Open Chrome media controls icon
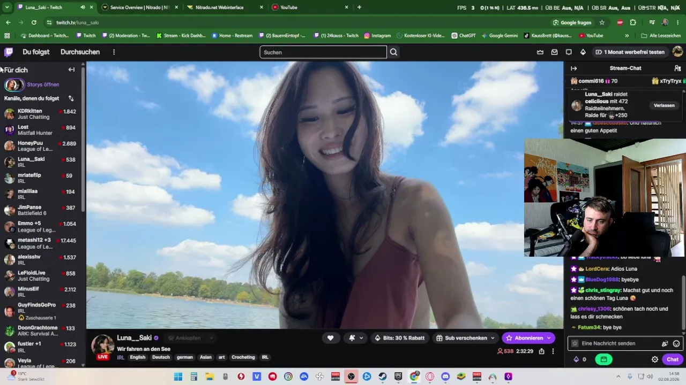 tap(652, 22)
